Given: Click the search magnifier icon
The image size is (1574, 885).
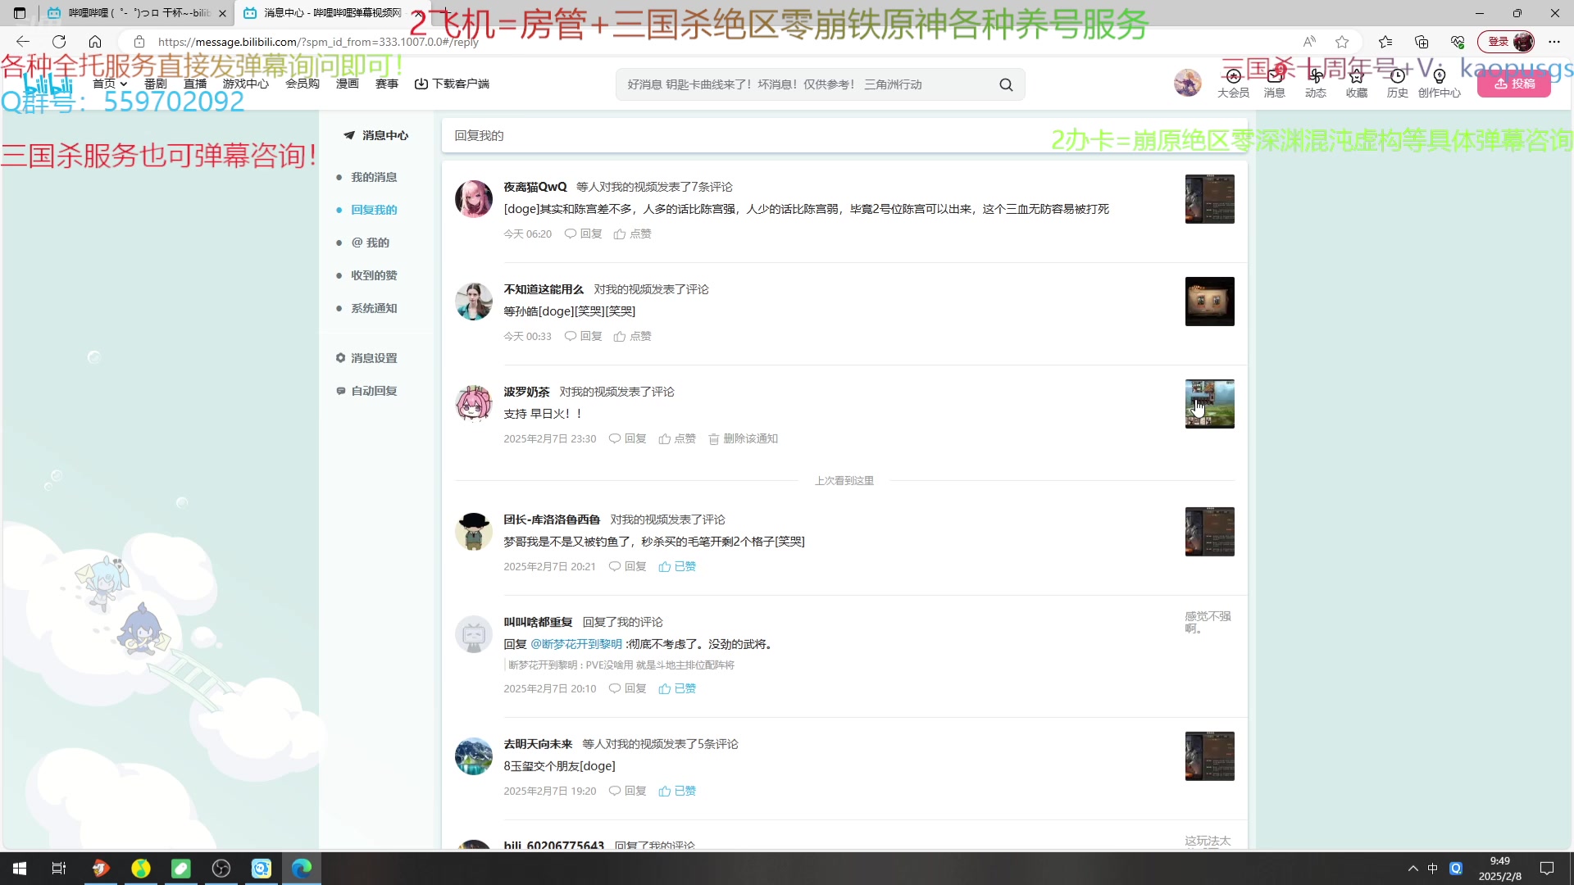Looking at the screenshot, I should pos(1006,84).
